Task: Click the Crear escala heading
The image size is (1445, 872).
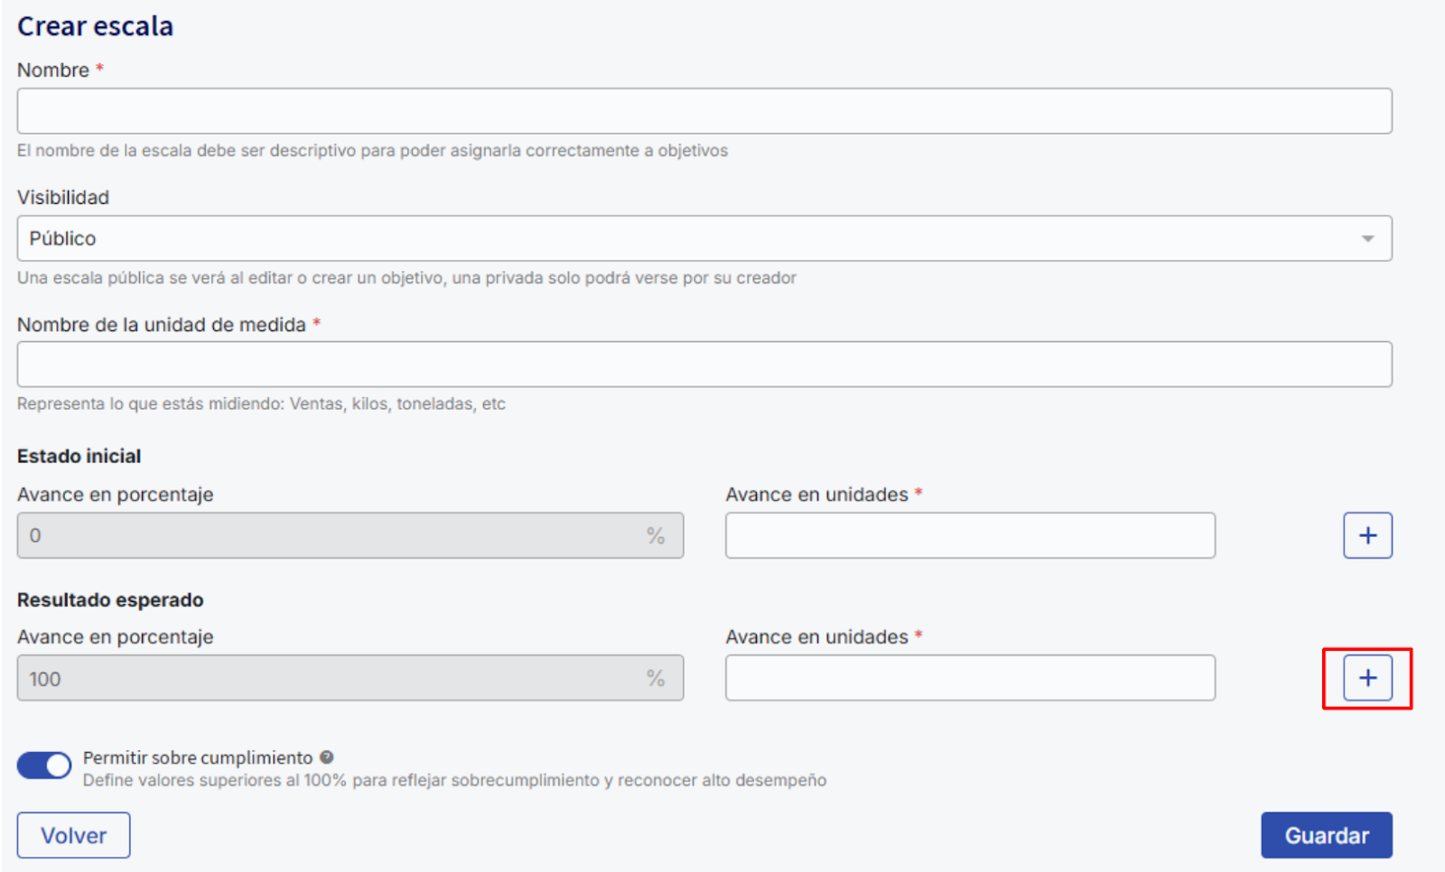Action: coord(95,26)
